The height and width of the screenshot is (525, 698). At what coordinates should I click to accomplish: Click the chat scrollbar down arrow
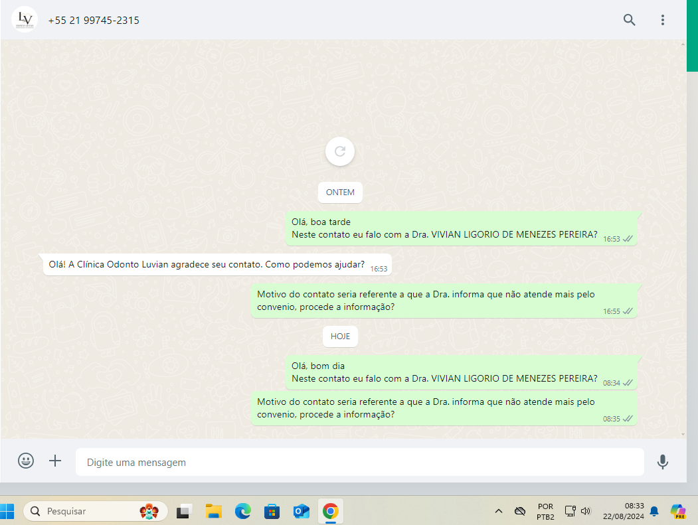(x=683, y=434)
